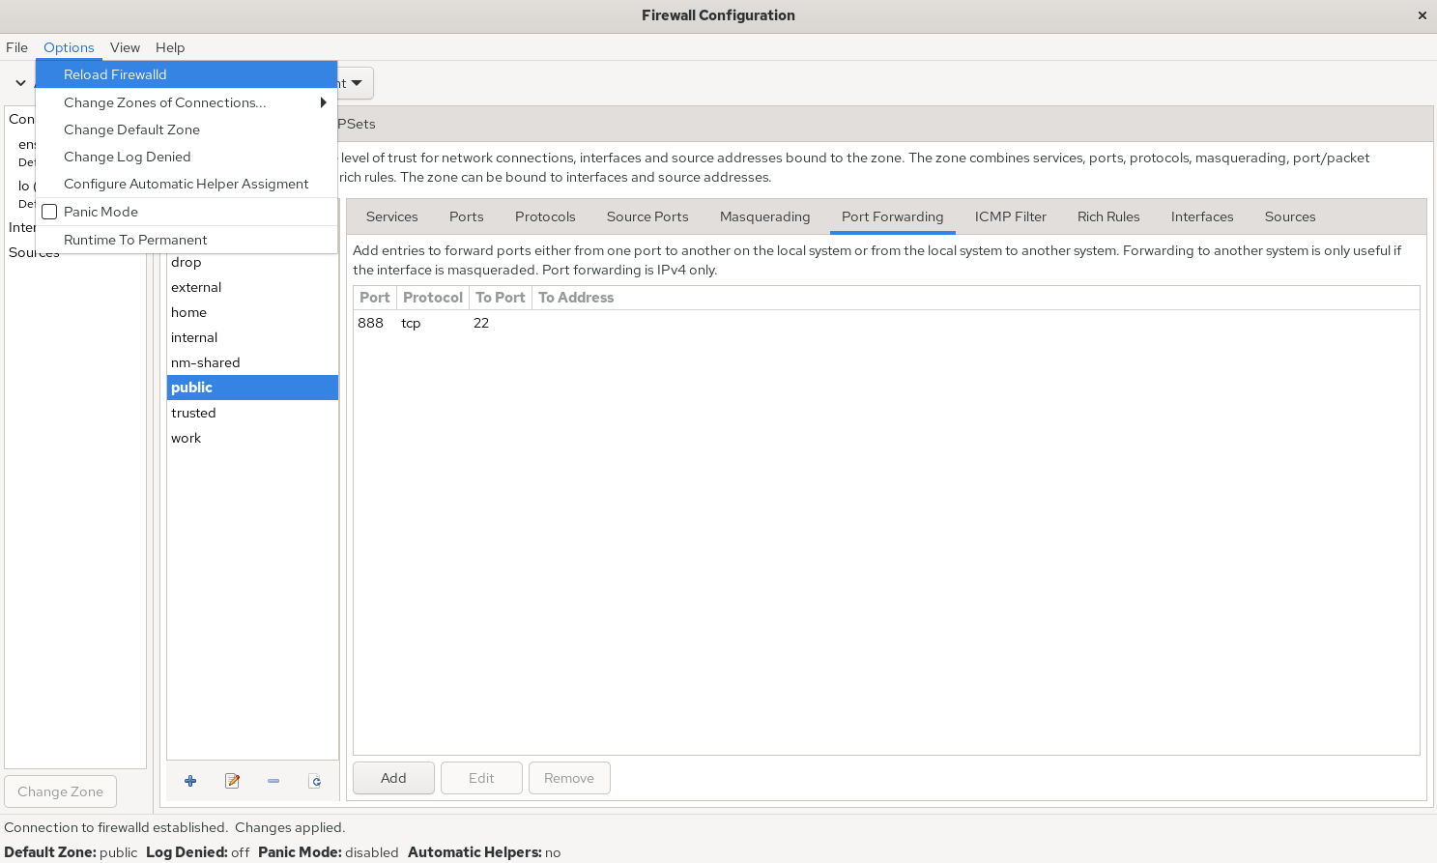
Task: Open Change Default Zone option
Action: coord(131,129)
